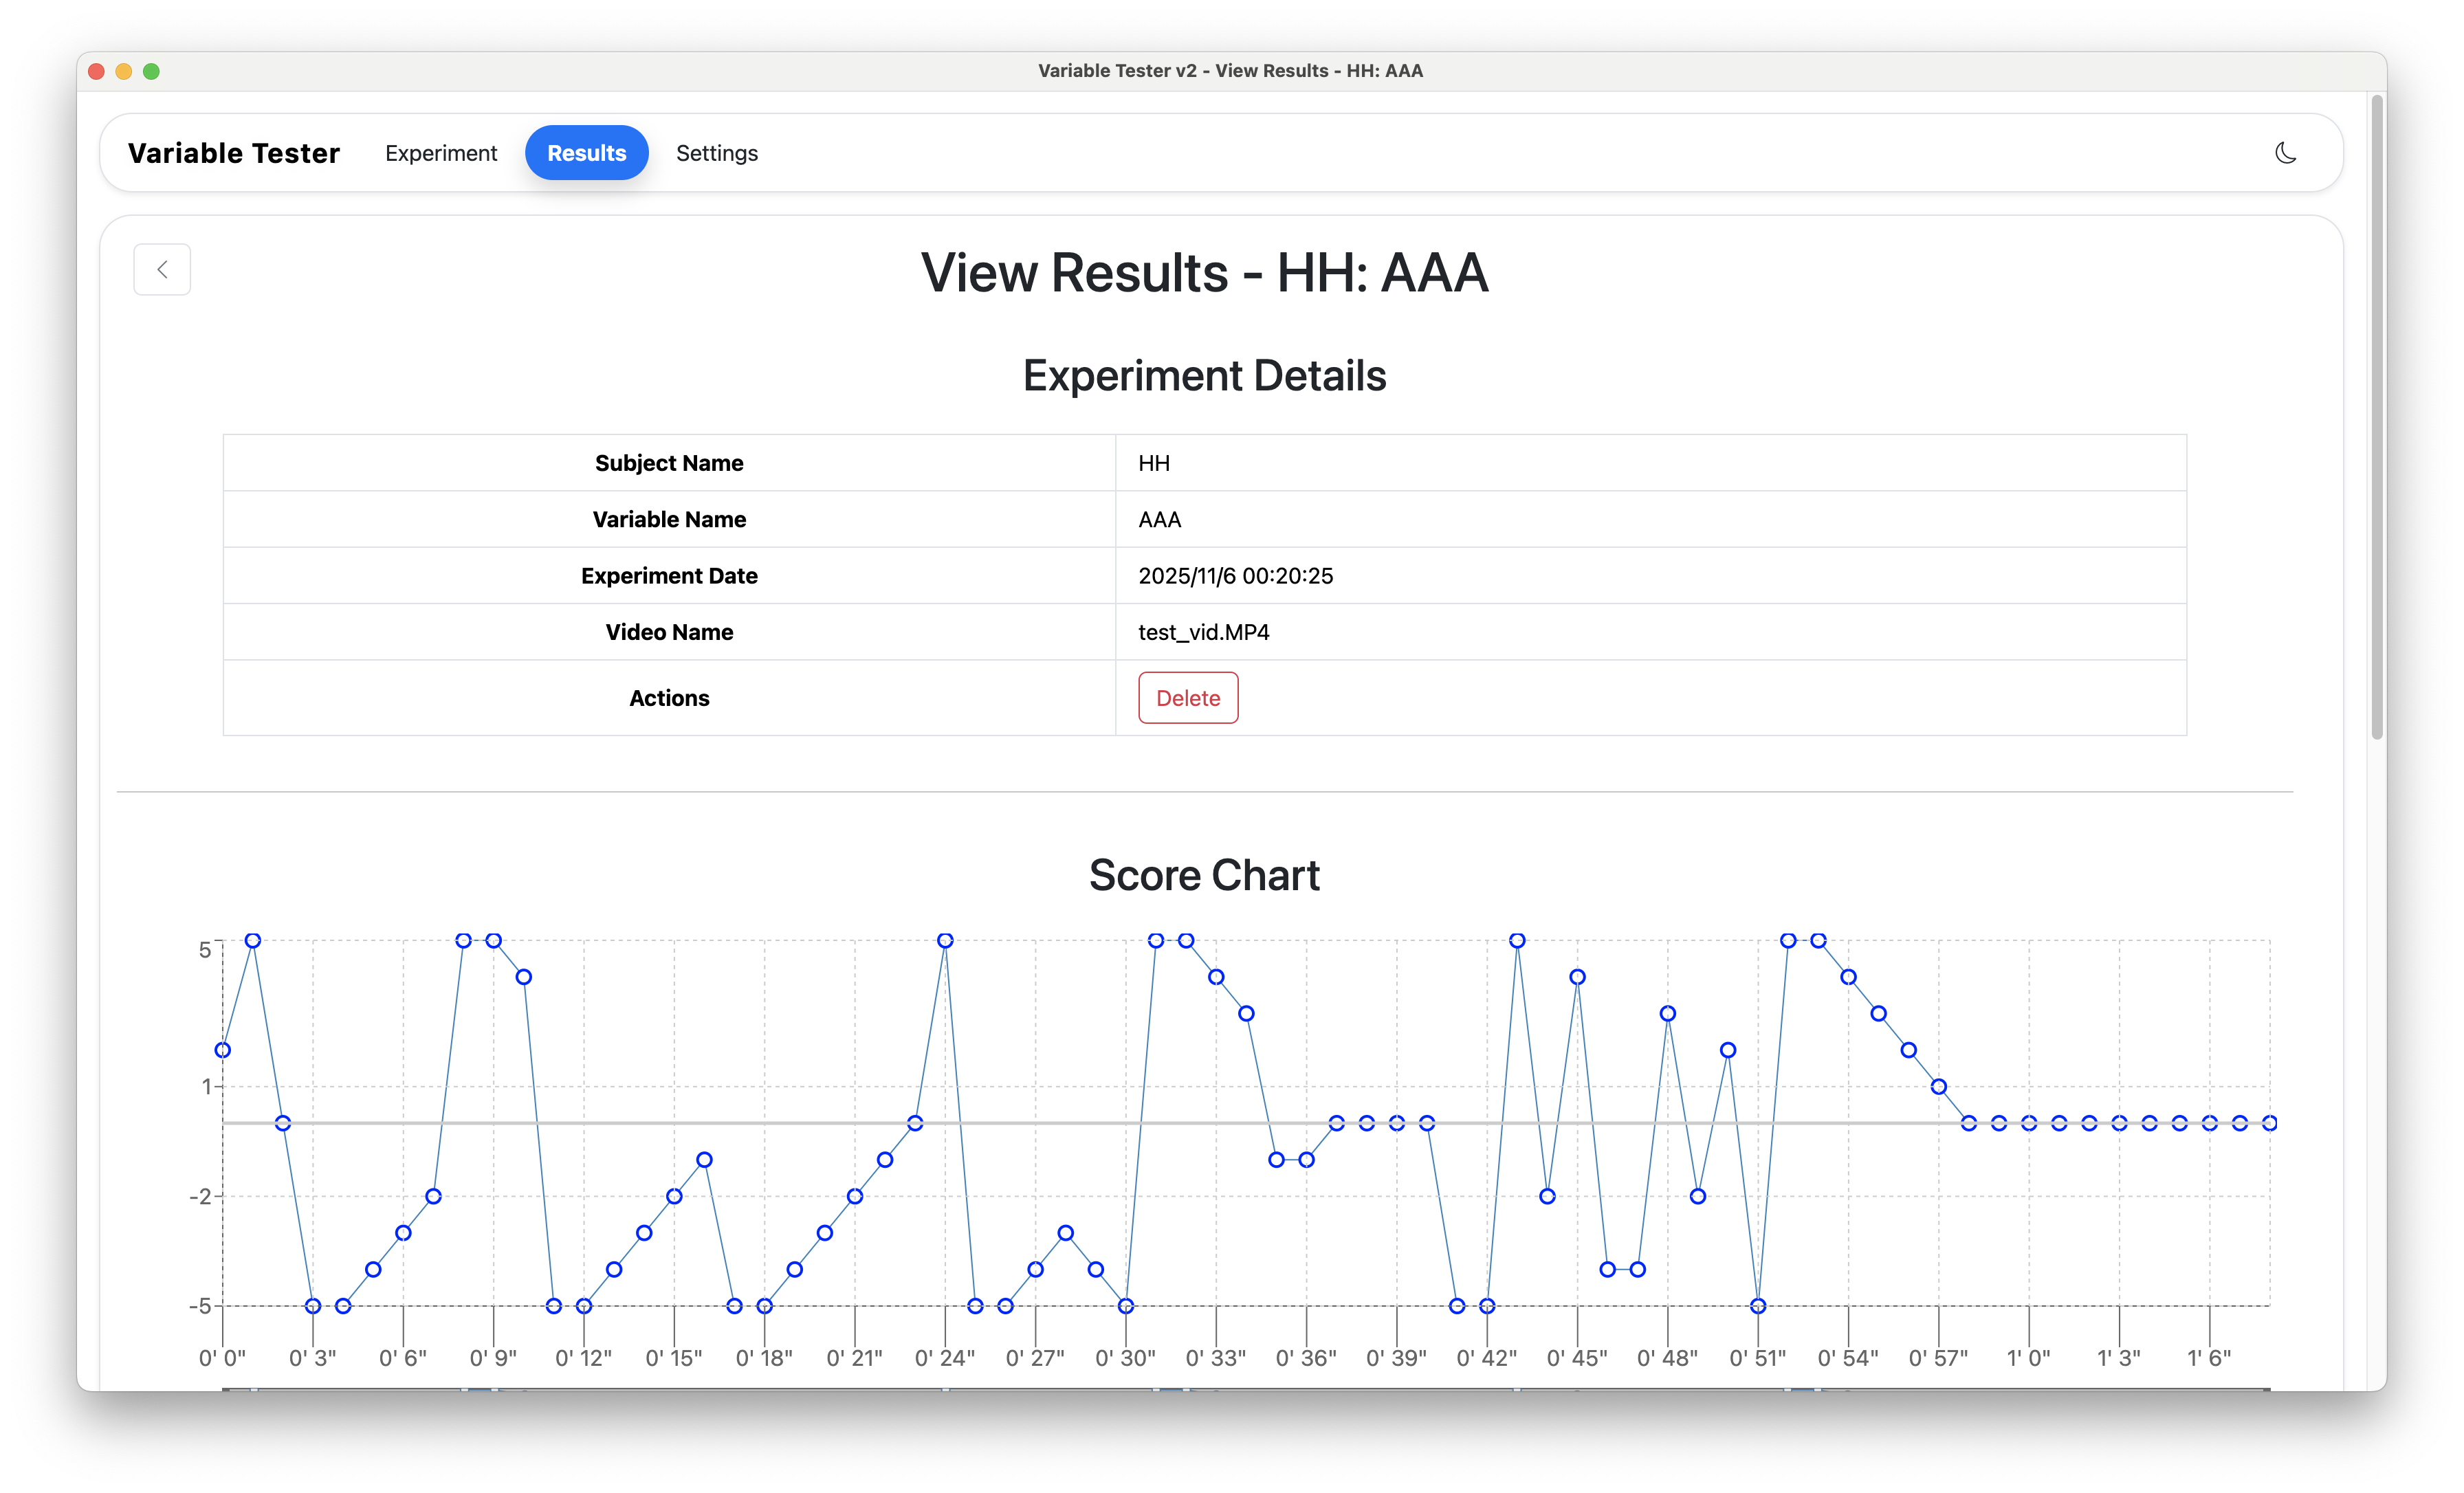
Task: Click the 1' 6" time axis label
Action: click(x=2209, y=1358)
